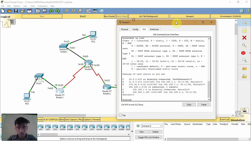Save the network with the floppy icon
This screenshot has height=141, width=251.
[16, 11]
